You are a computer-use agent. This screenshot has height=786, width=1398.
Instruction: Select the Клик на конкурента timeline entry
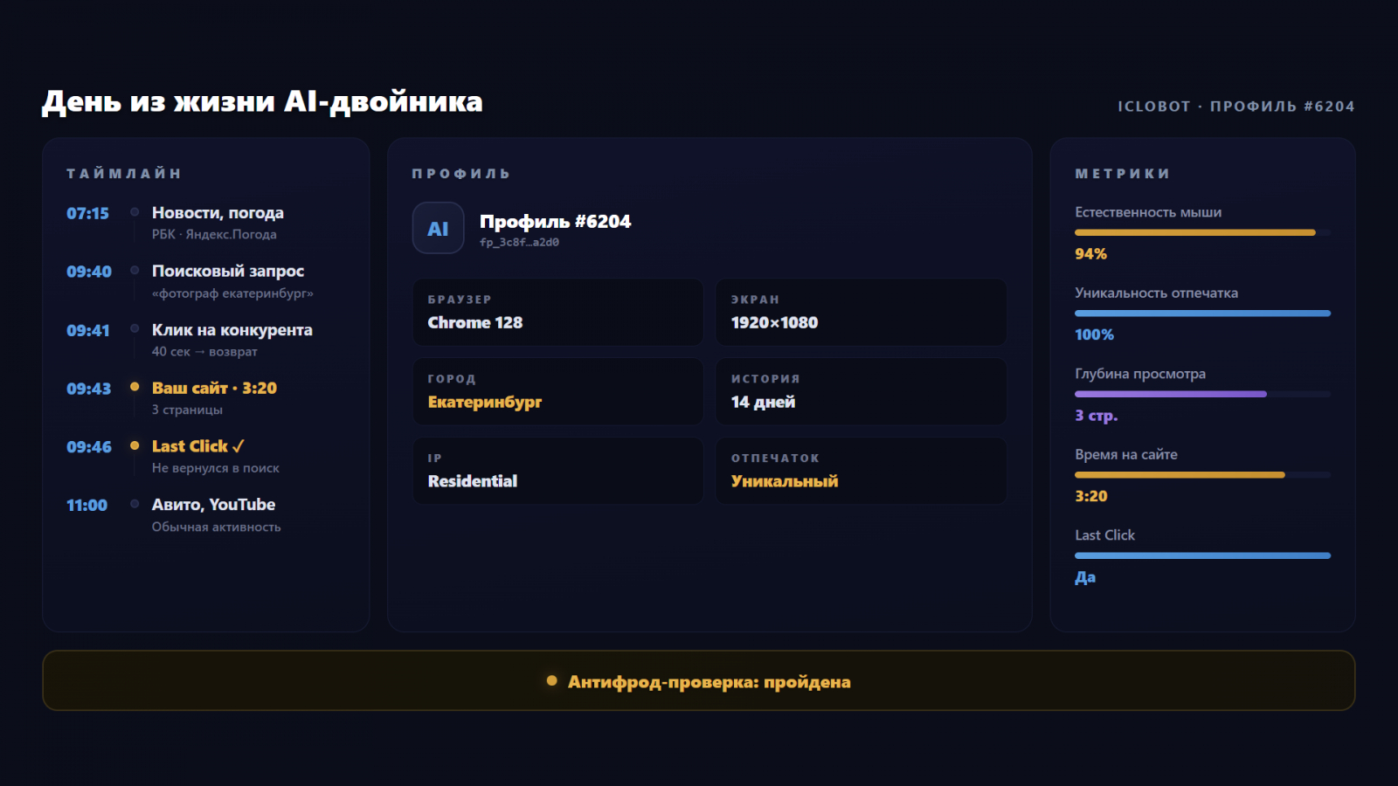coord(232,330)
